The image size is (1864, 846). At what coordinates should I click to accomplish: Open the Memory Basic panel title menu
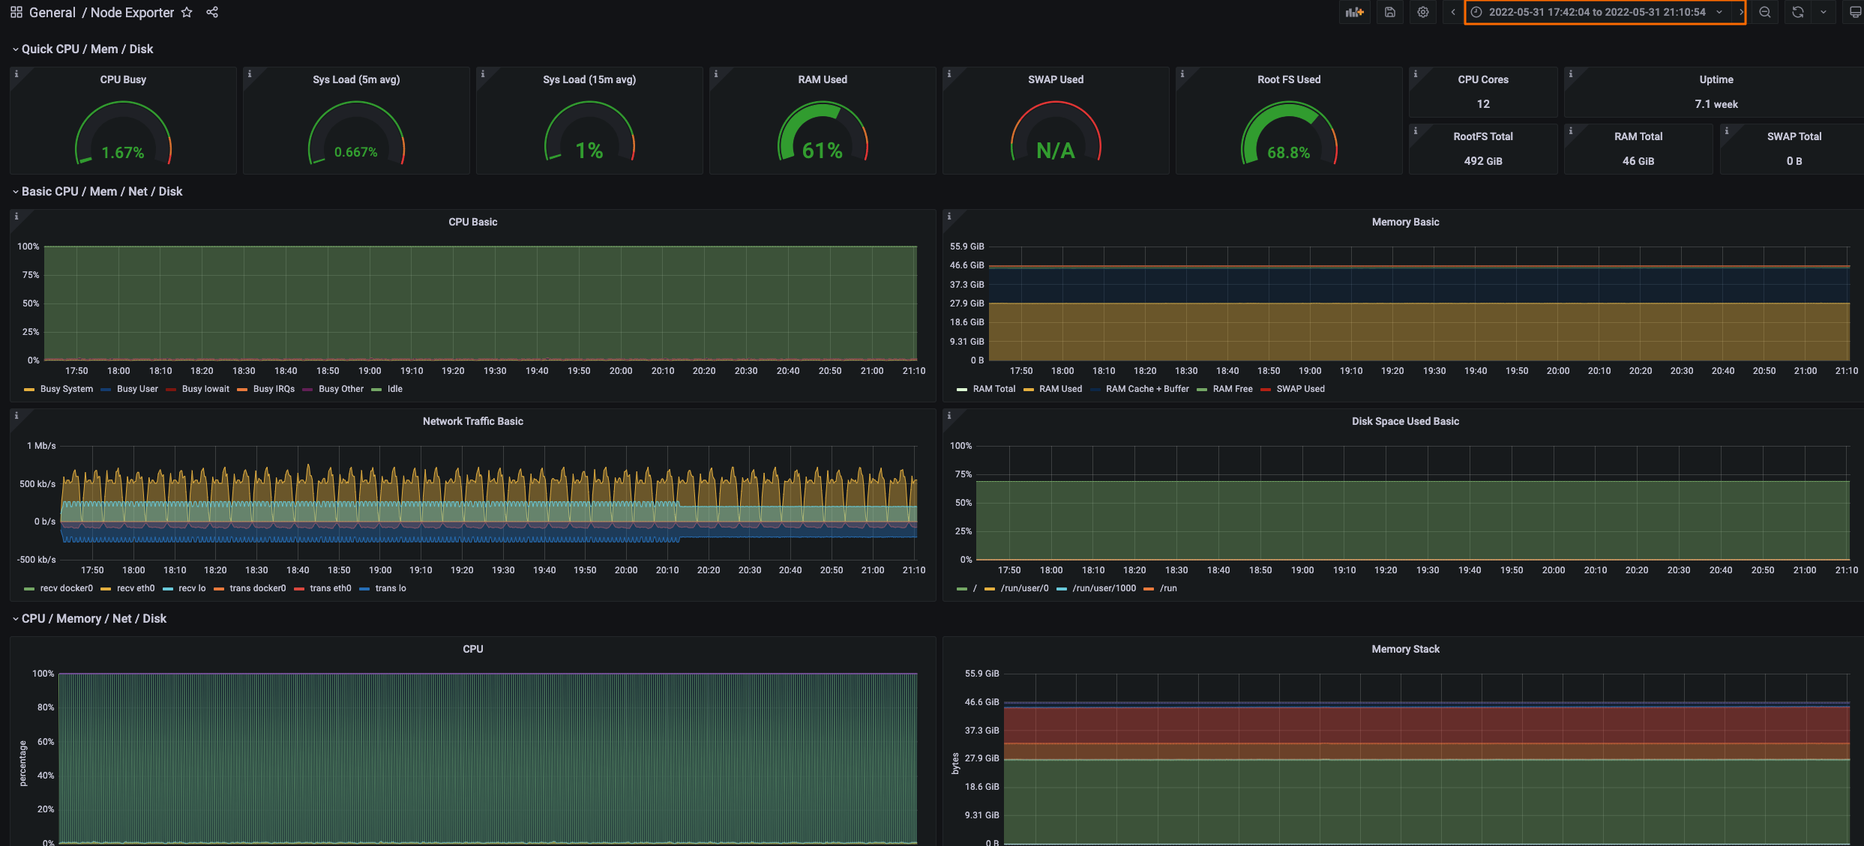pos(1406,222)
